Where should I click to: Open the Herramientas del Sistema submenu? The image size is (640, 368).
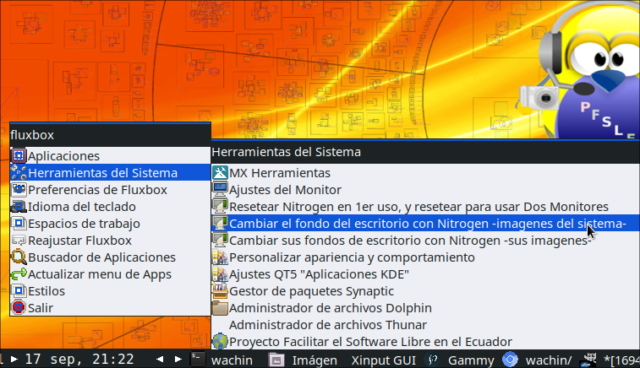(110, 173)
